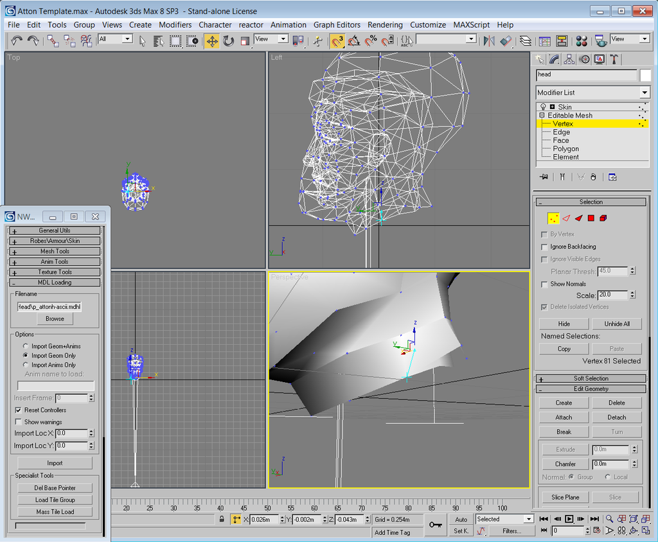Open the File menu

tap(13, 25)
